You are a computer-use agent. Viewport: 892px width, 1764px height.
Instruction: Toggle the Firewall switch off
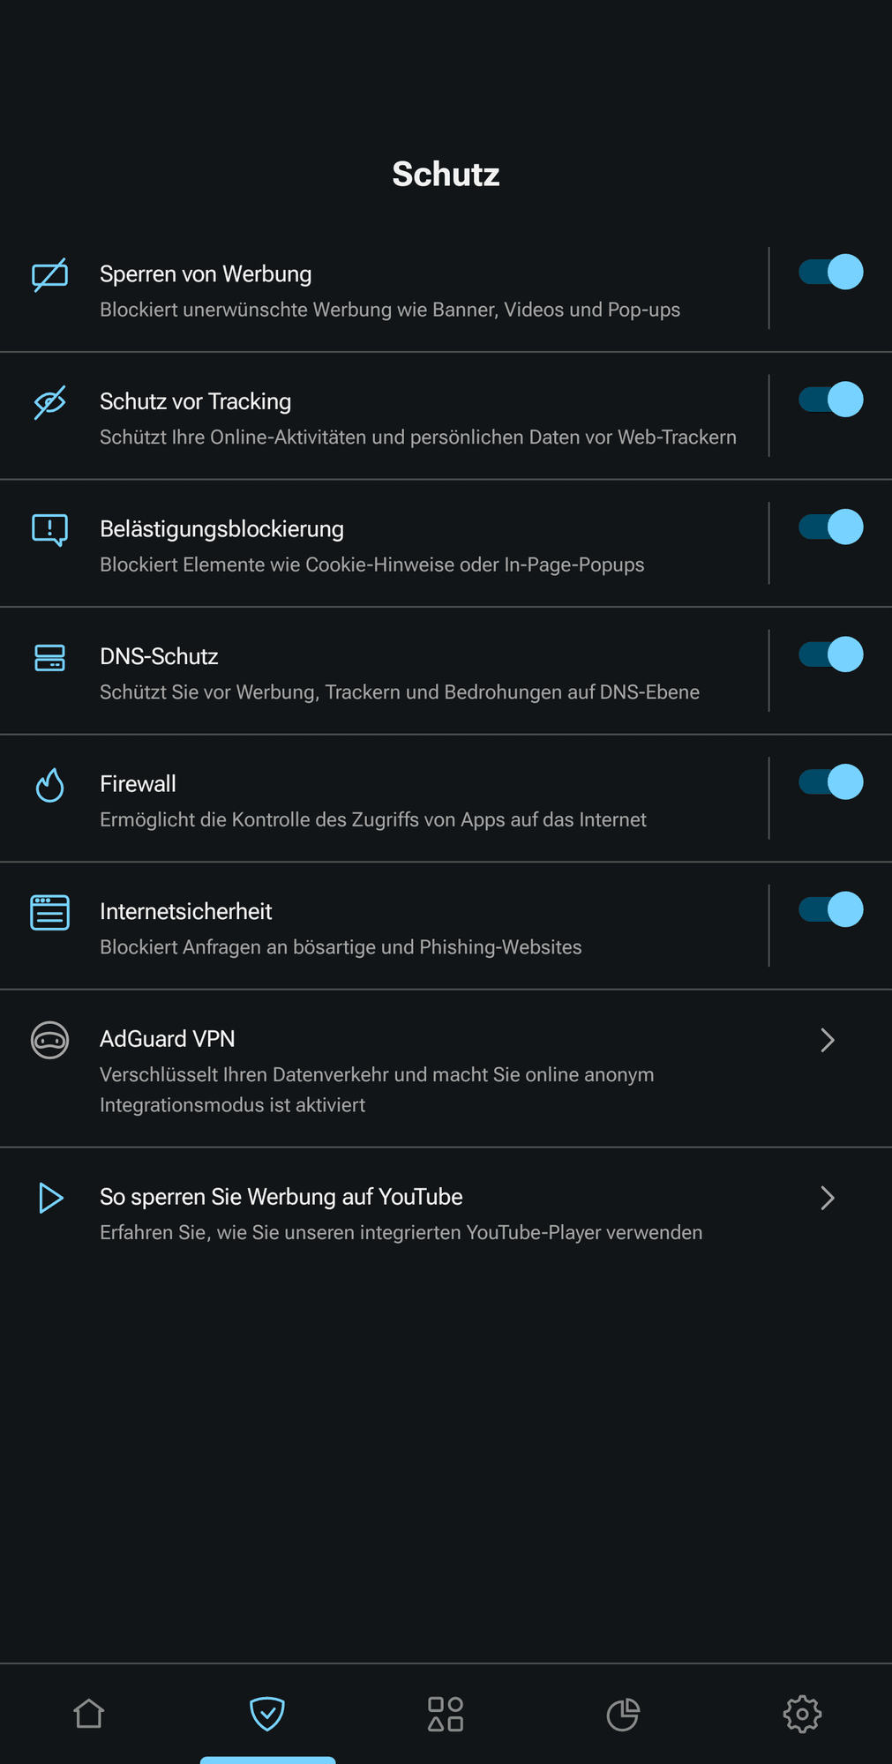click(x=830, y=782)
